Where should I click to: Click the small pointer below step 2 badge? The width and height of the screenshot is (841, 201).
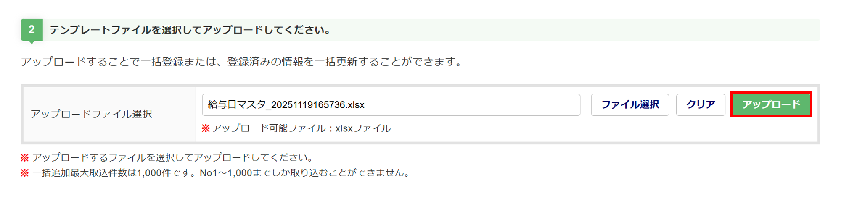32,42
